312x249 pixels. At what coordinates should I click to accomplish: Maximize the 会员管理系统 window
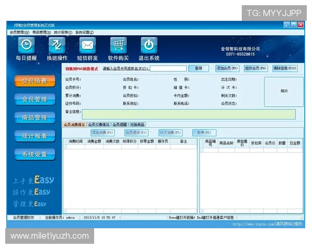click(294, 25)
